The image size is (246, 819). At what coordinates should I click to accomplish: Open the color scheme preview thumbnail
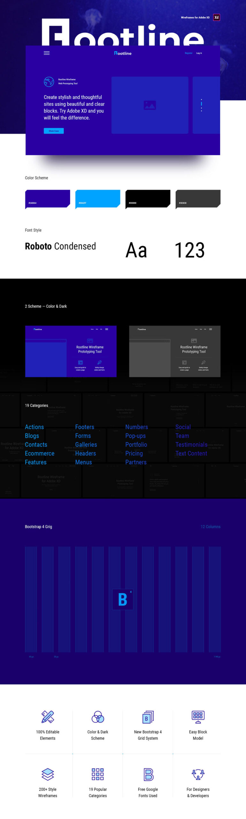[x=71, y=351]
